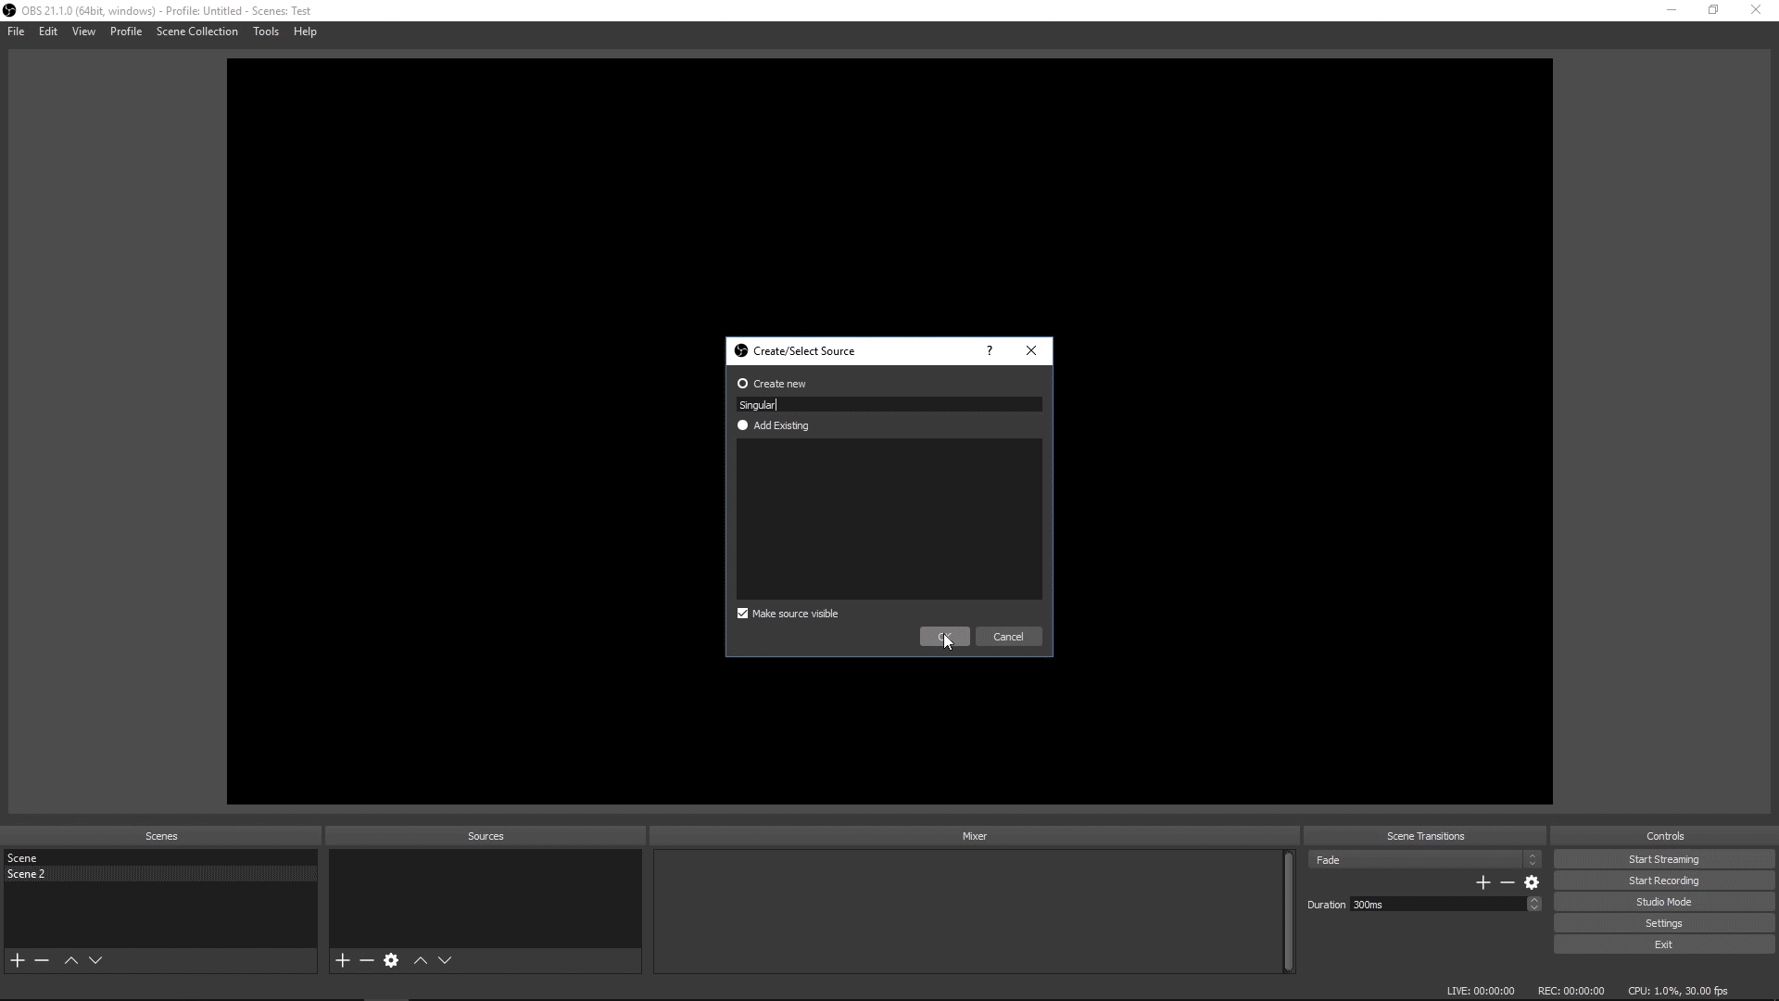Move scene up in the Scenes panel
This screenshot has height=1001, width=1779.
tap(71, 960)
